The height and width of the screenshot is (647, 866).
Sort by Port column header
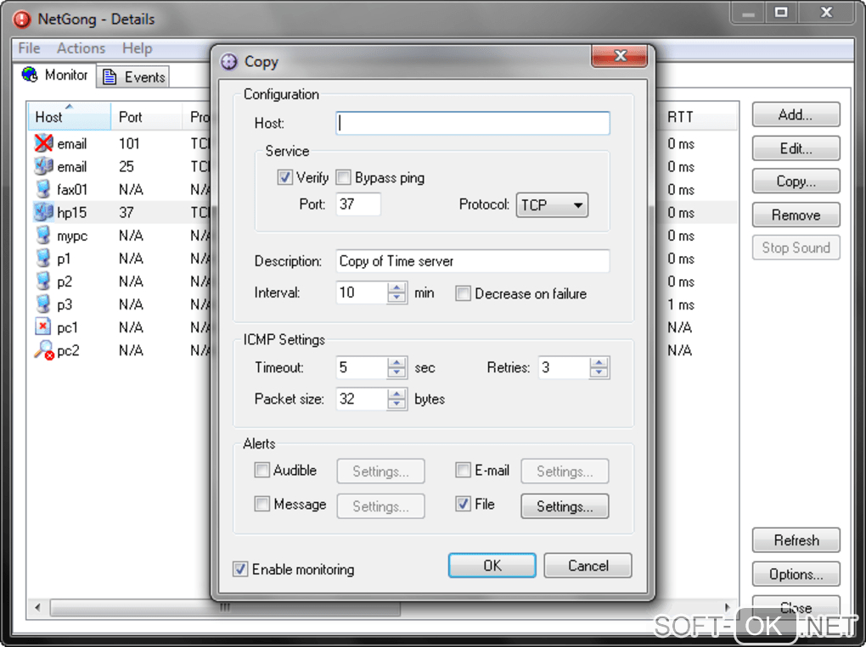(146, 117)
